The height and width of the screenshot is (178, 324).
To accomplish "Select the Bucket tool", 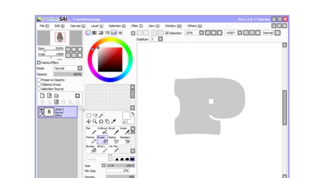I will pyautogui.click(x=91, y=149).
